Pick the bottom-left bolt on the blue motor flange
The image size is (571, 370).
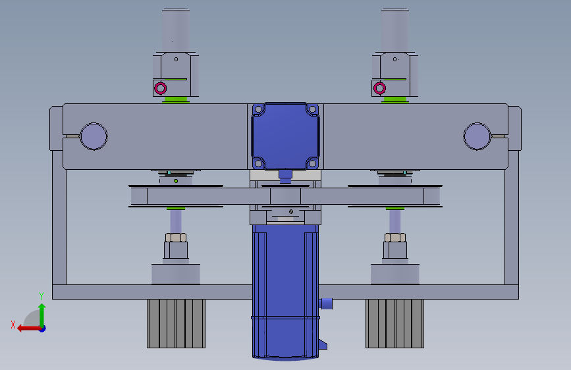259,163
